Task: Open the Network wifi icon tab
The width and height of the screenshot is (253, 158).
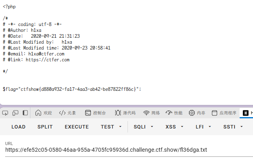Action: (152, 113)
